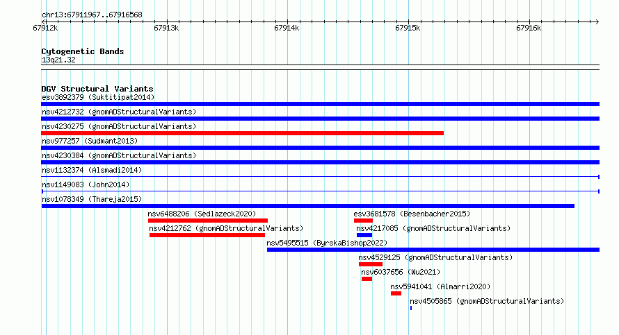Select the small red bar for nsv6037656
Image resolution: width=619 pixels, height=335 pixels.
point(367,279)
